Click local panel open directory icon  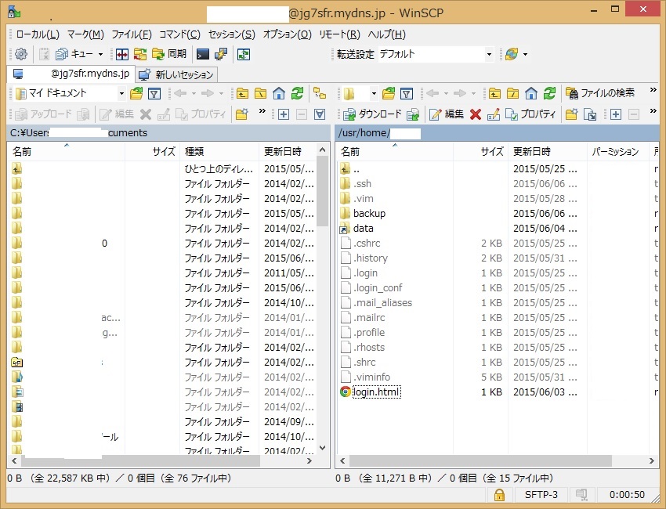[x=136, y=93]
